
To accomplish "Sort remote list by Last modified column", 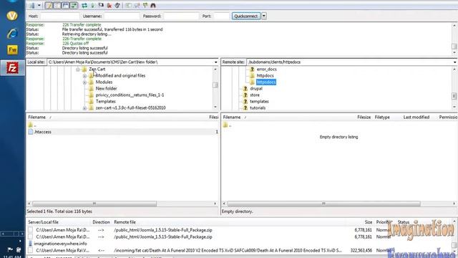I will pos(416,118).
